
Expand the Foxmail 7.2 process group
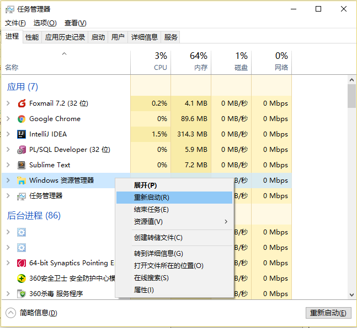point(8,103)
